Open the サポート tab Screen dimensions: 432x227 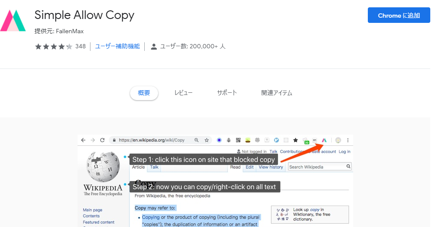(x=227, y=93)
